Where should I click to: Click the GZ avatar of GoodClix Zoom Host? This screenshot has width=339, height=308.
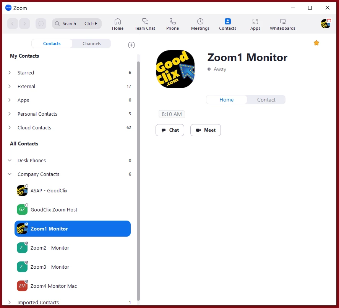22,210
